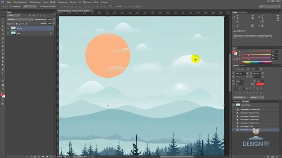Viewport: 282px width, 158px height.
Task: Click the color spectrum ramp in Color panel
Action: pos(256,62)
